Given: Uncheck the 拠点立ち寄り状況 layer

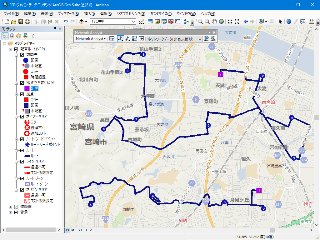Looking at the screenshot, I should coord(22,83).
